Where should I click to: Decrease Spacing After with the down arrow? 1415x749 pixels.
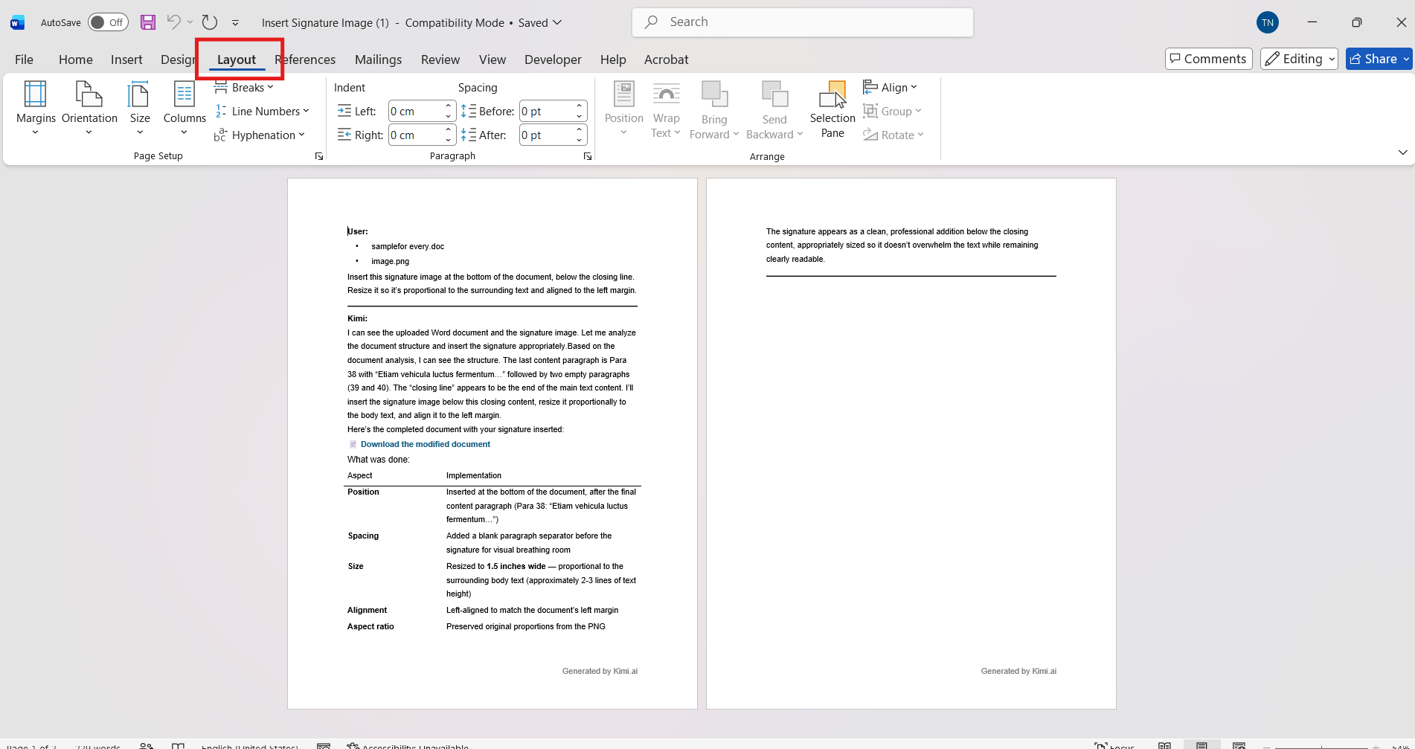click(x=579, y=141)
